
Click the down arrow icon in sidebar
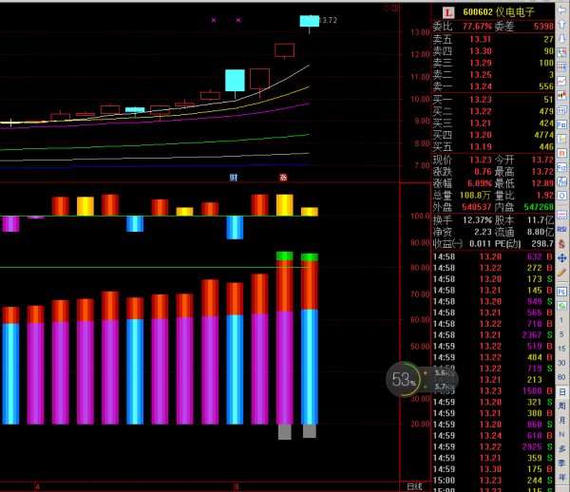(x=562, y=41)
